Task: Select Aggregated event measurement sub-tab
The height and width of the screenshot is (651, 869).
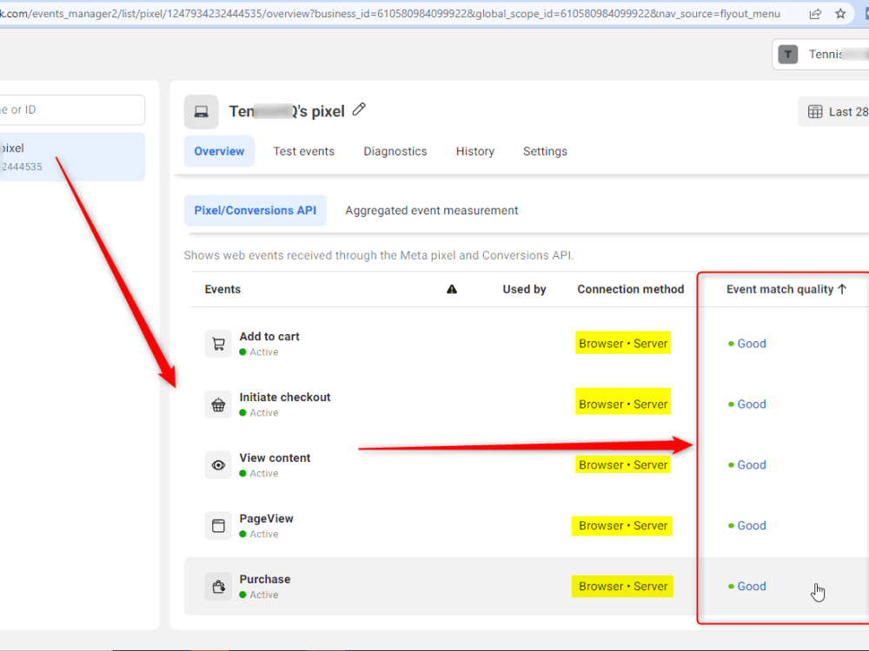Action: tap(432, 210)
